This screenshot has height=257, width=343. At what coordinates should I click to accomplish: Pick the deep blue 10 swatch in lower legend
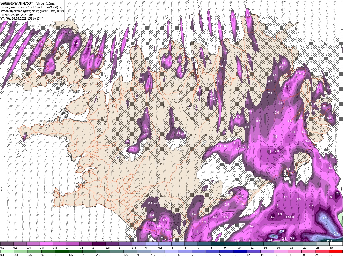point(240,251)
